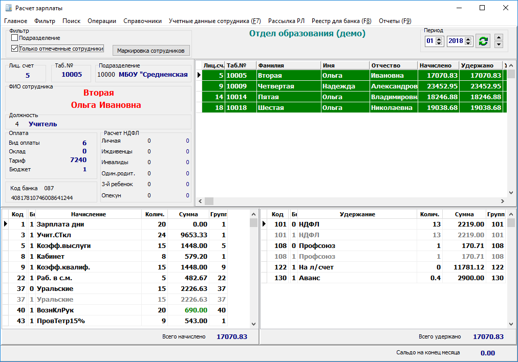Click the Маркировка сотрудников button

click(x=152, y=51)
